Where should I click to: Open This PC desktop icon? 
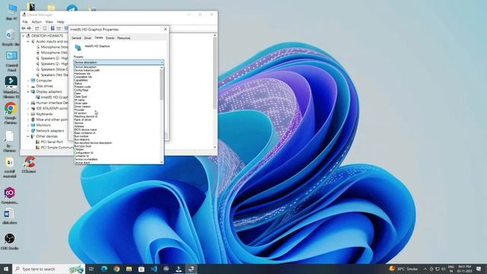click(12, 12)
